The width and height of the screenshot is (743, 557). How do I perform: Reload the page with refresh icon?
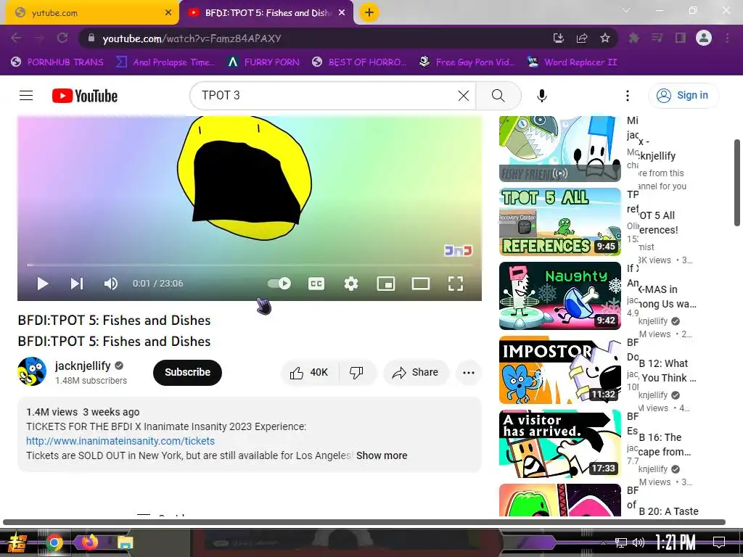pos(62,38)
